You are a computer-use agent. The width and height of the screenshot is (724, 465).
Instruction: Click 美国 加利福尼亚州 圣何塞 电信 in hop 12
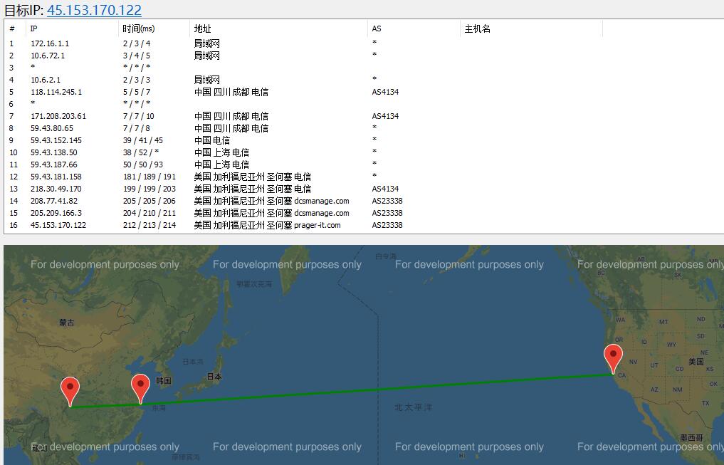click(253, 177)
